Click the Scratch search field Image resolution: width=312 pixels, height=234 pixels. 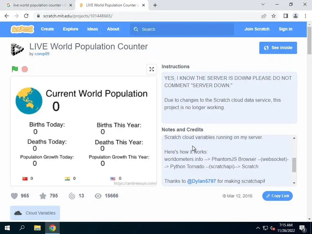pyautogui.click(x=182, y=29)
